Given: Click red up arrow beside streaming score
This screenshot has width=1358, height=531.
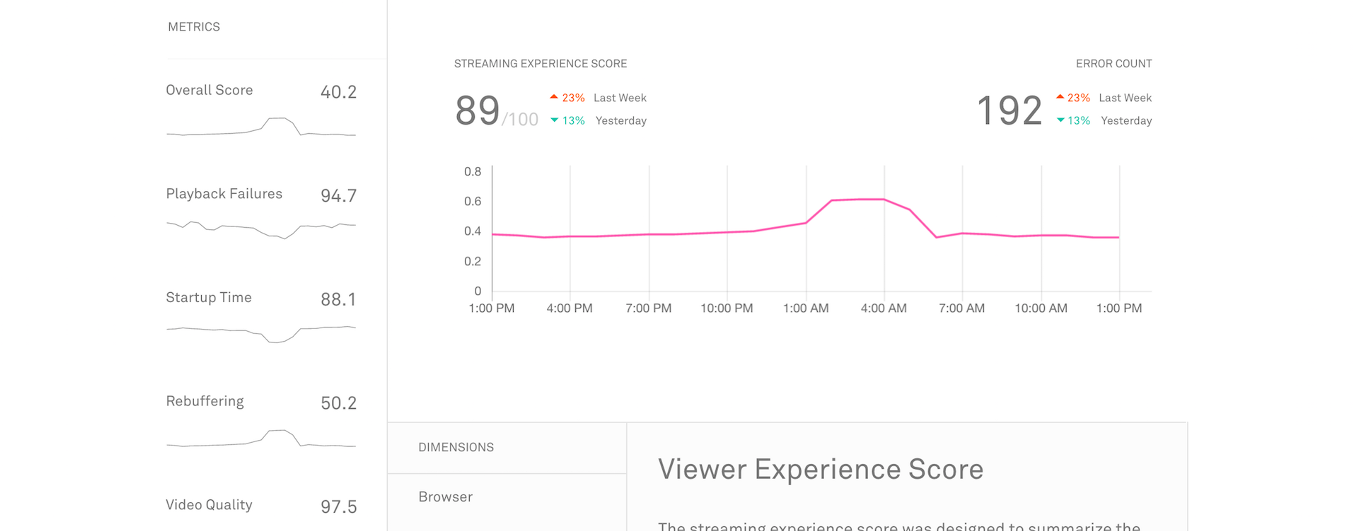Looking at the screenshot, I should pyautogui.click(x=553, y=97).
